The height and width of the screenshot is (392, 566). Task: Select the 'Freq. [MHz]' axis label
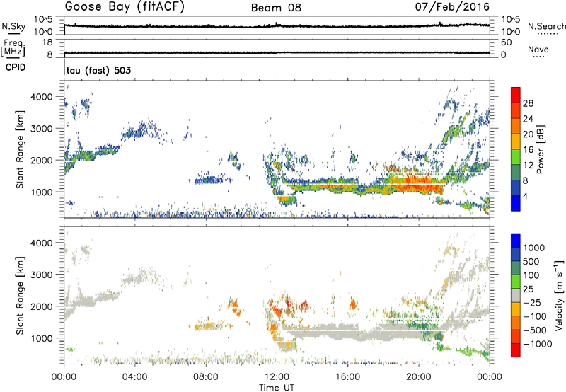point(13,48)
